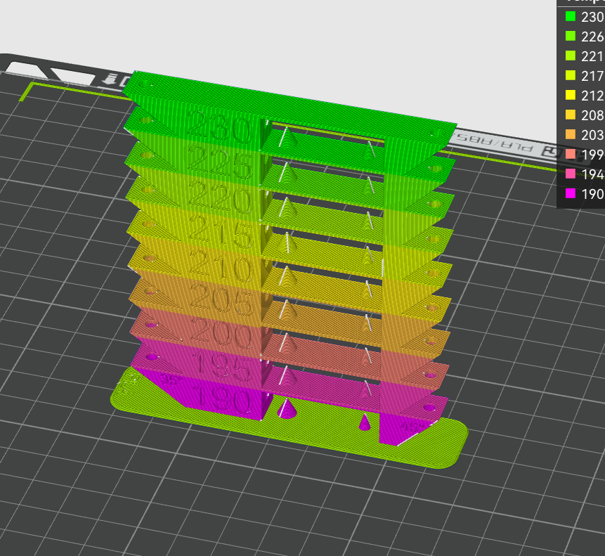Click the 35° overhang marking on tower
The height and width of the screenshot is (556, 605).
tap(171, 380)
